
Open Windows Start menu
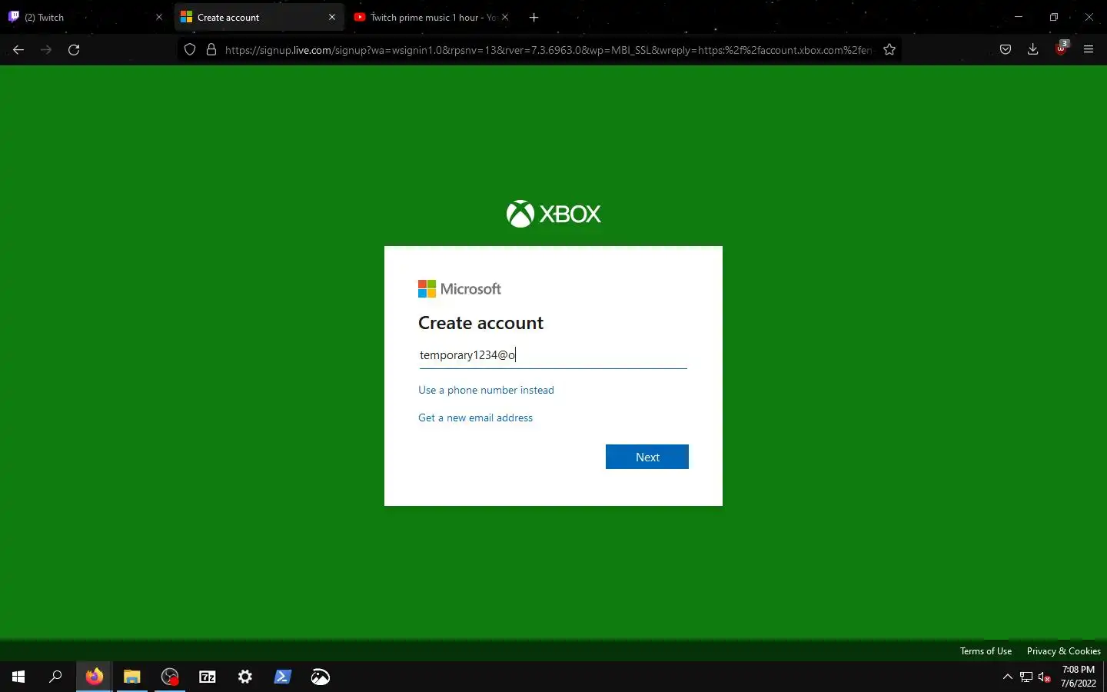[18, 677]
